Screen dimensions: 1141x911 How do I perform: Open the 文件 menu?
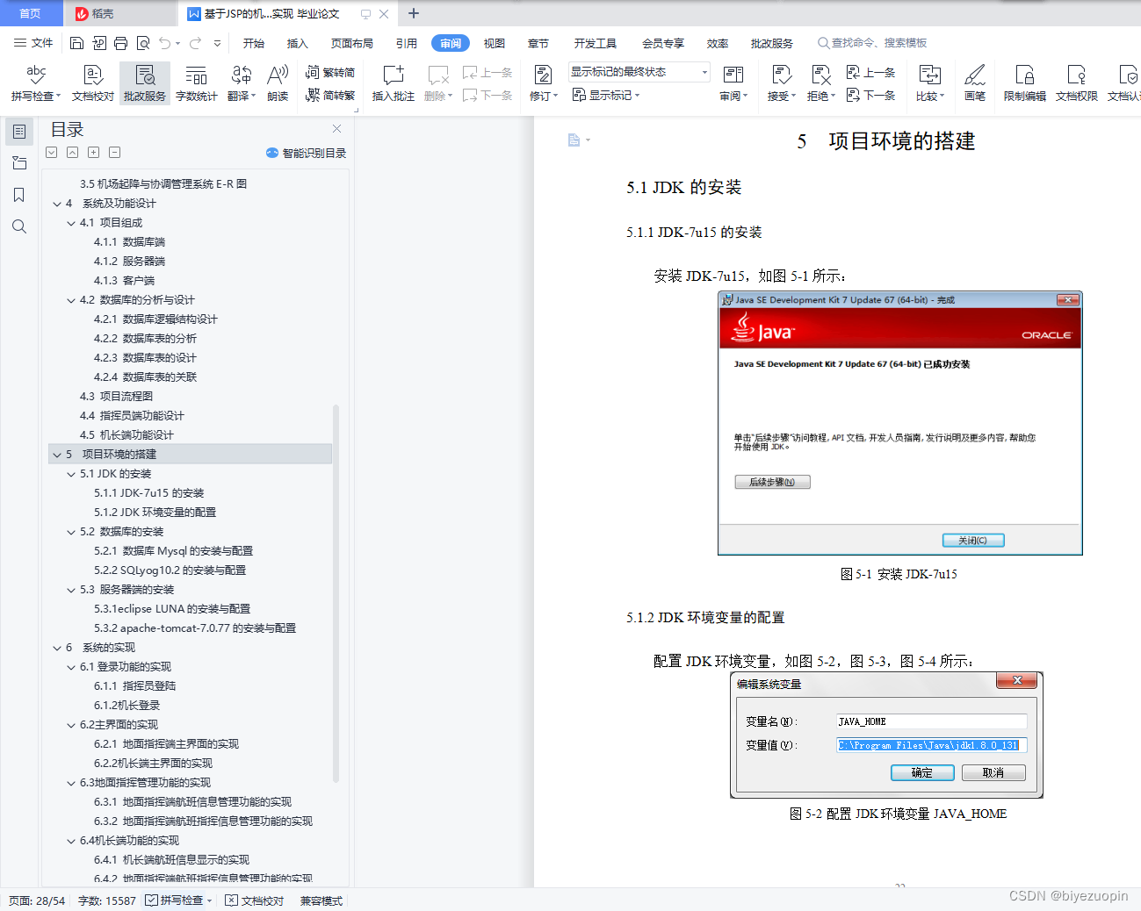tap(33, 43)
